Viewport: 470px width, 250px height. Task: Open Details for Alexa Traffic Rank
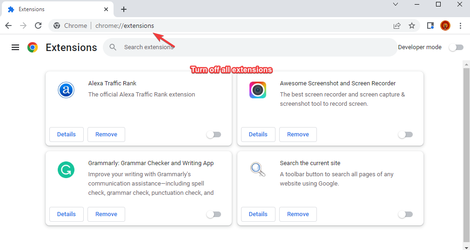point(67,135)
